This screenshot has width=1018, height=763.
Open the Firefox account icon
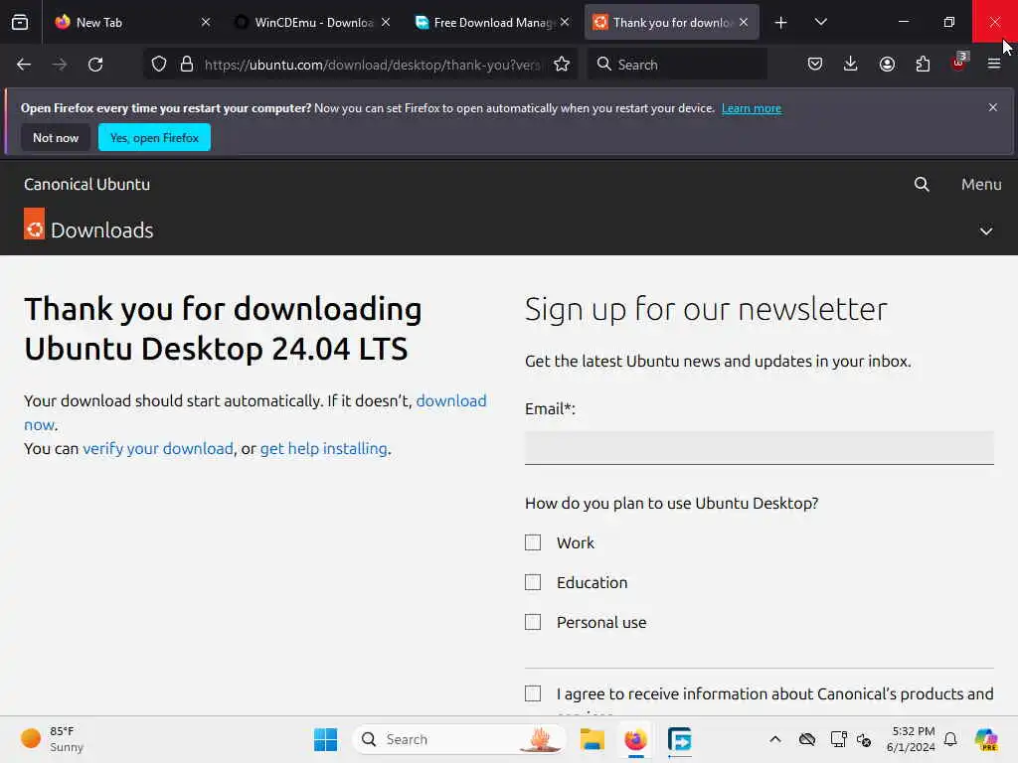coord(887,65)
